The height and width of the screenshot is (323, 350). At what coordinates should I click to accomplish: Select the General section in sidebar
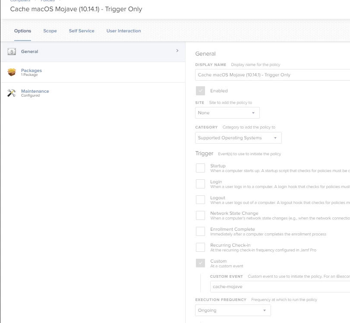(93, 51)
